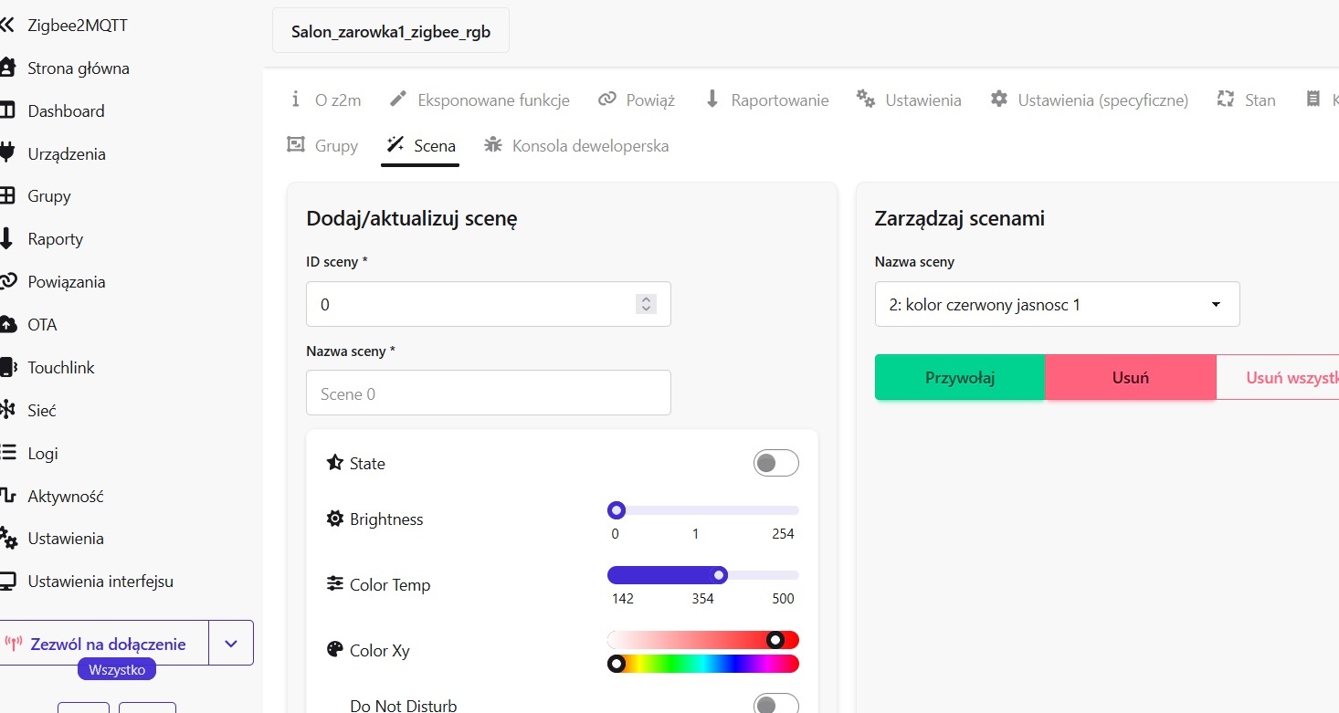
Task: Click the Brightness slider track
Action: tap(703, 510)
